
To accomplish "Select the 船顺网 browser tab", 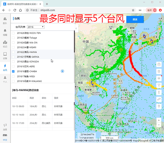I will [x=22, y=4].
